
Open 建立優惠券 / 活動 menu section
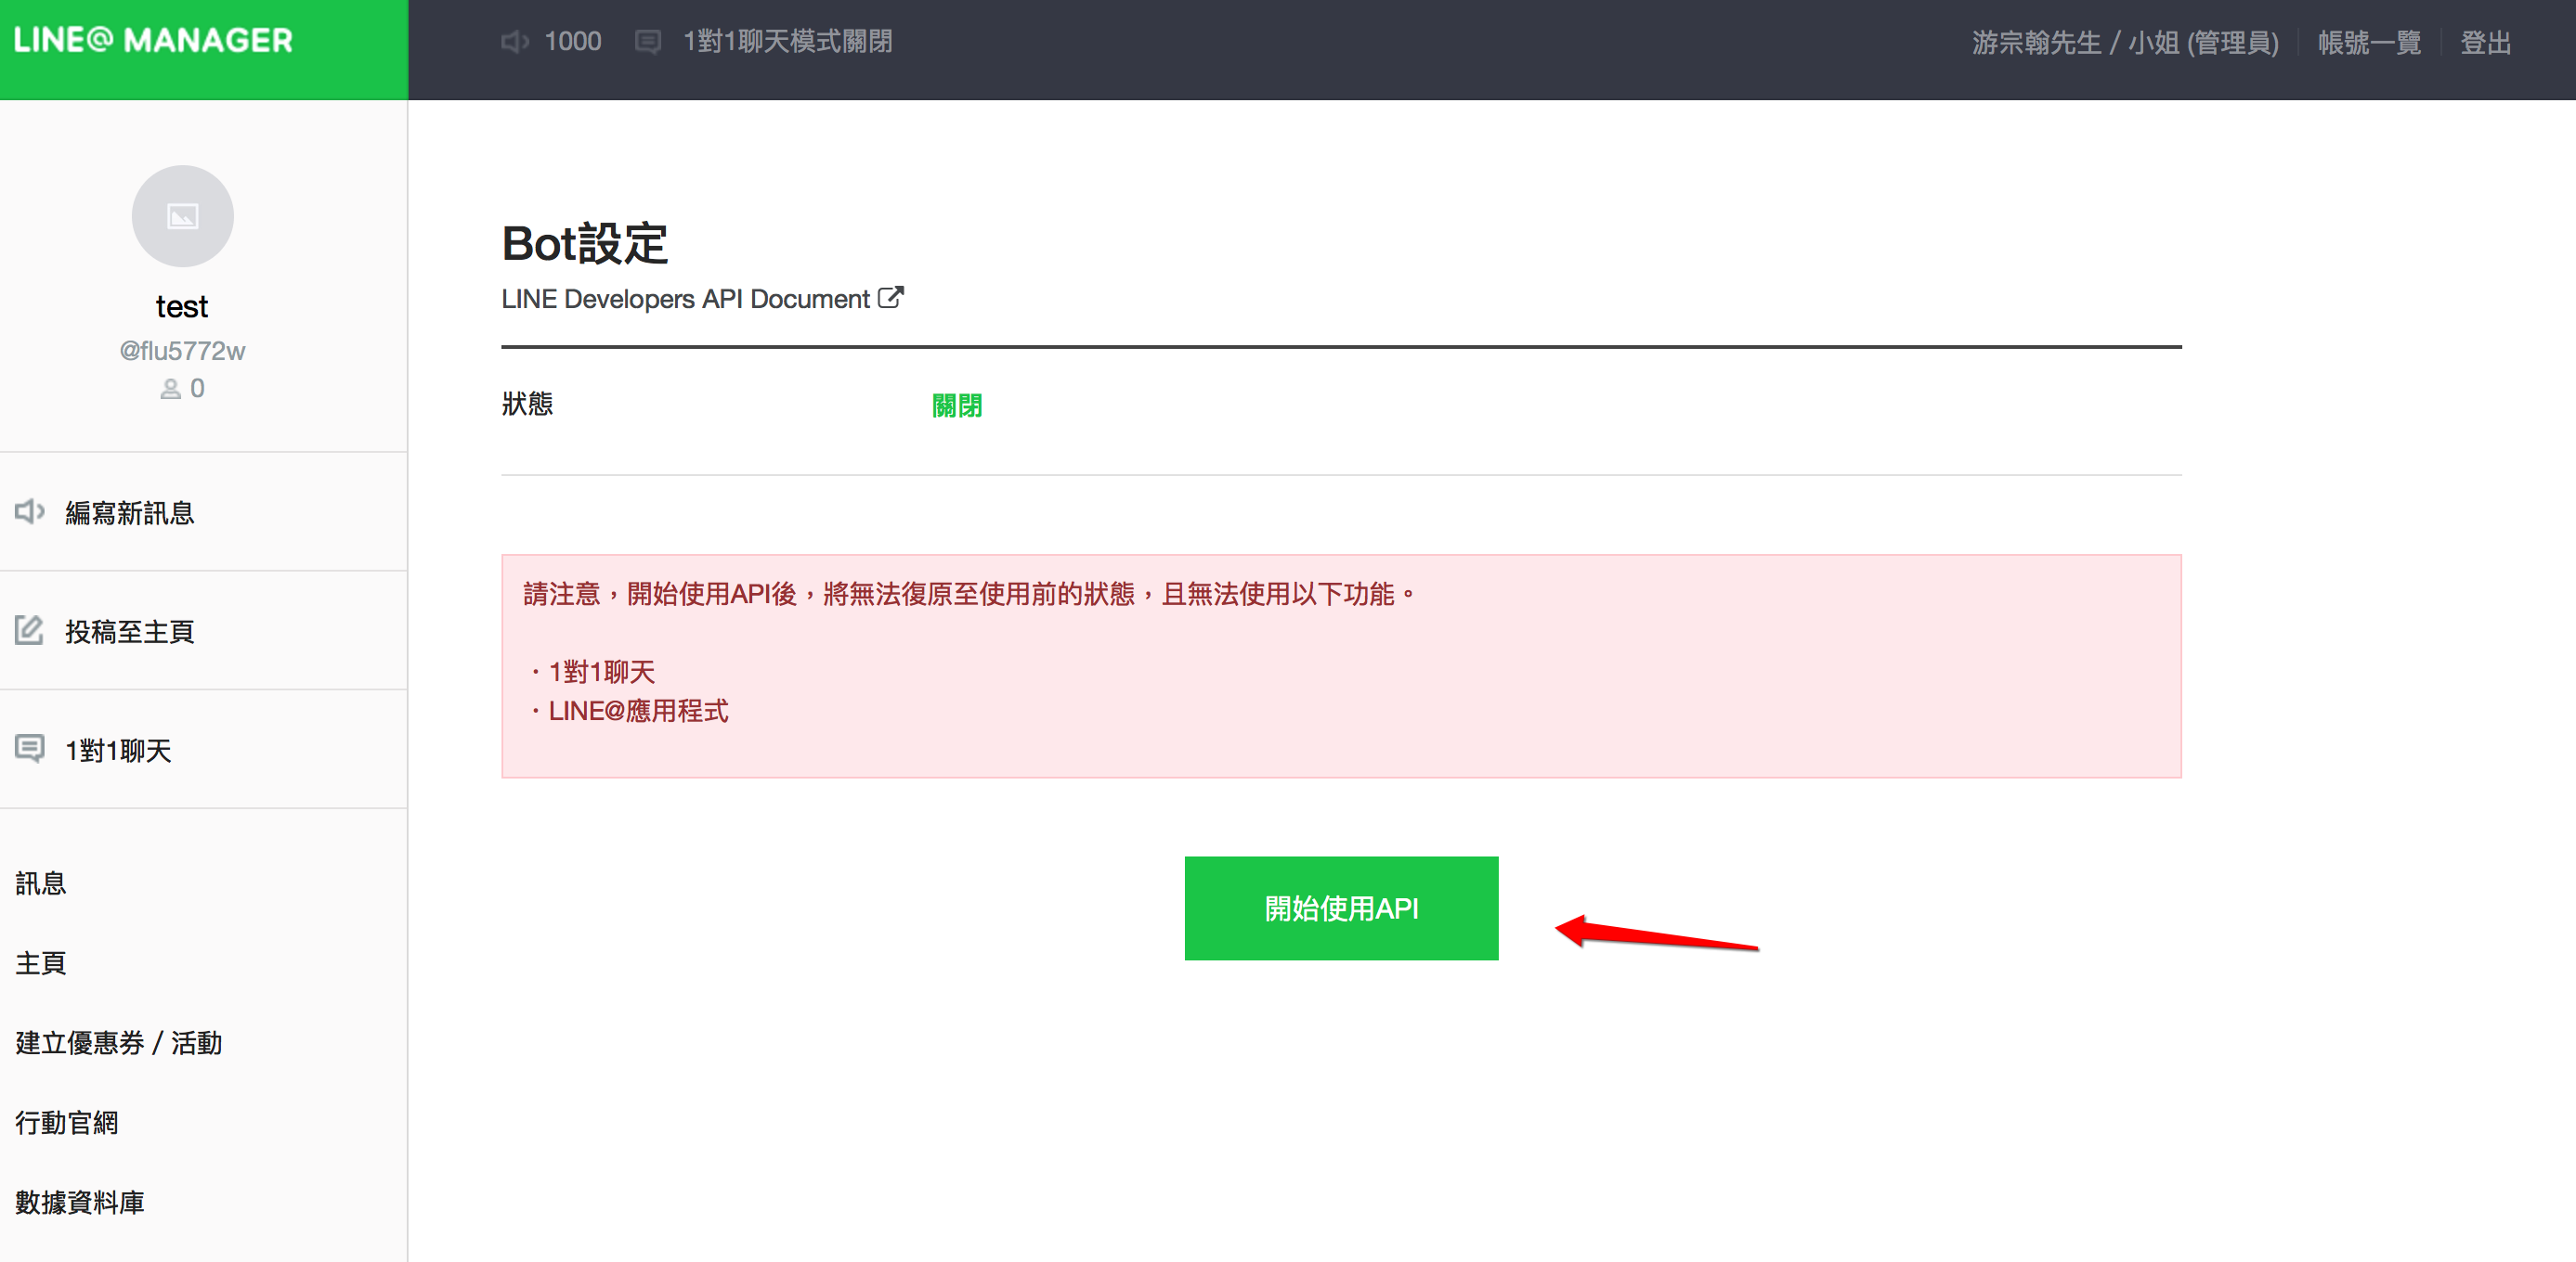click(x=119, y=1043)
